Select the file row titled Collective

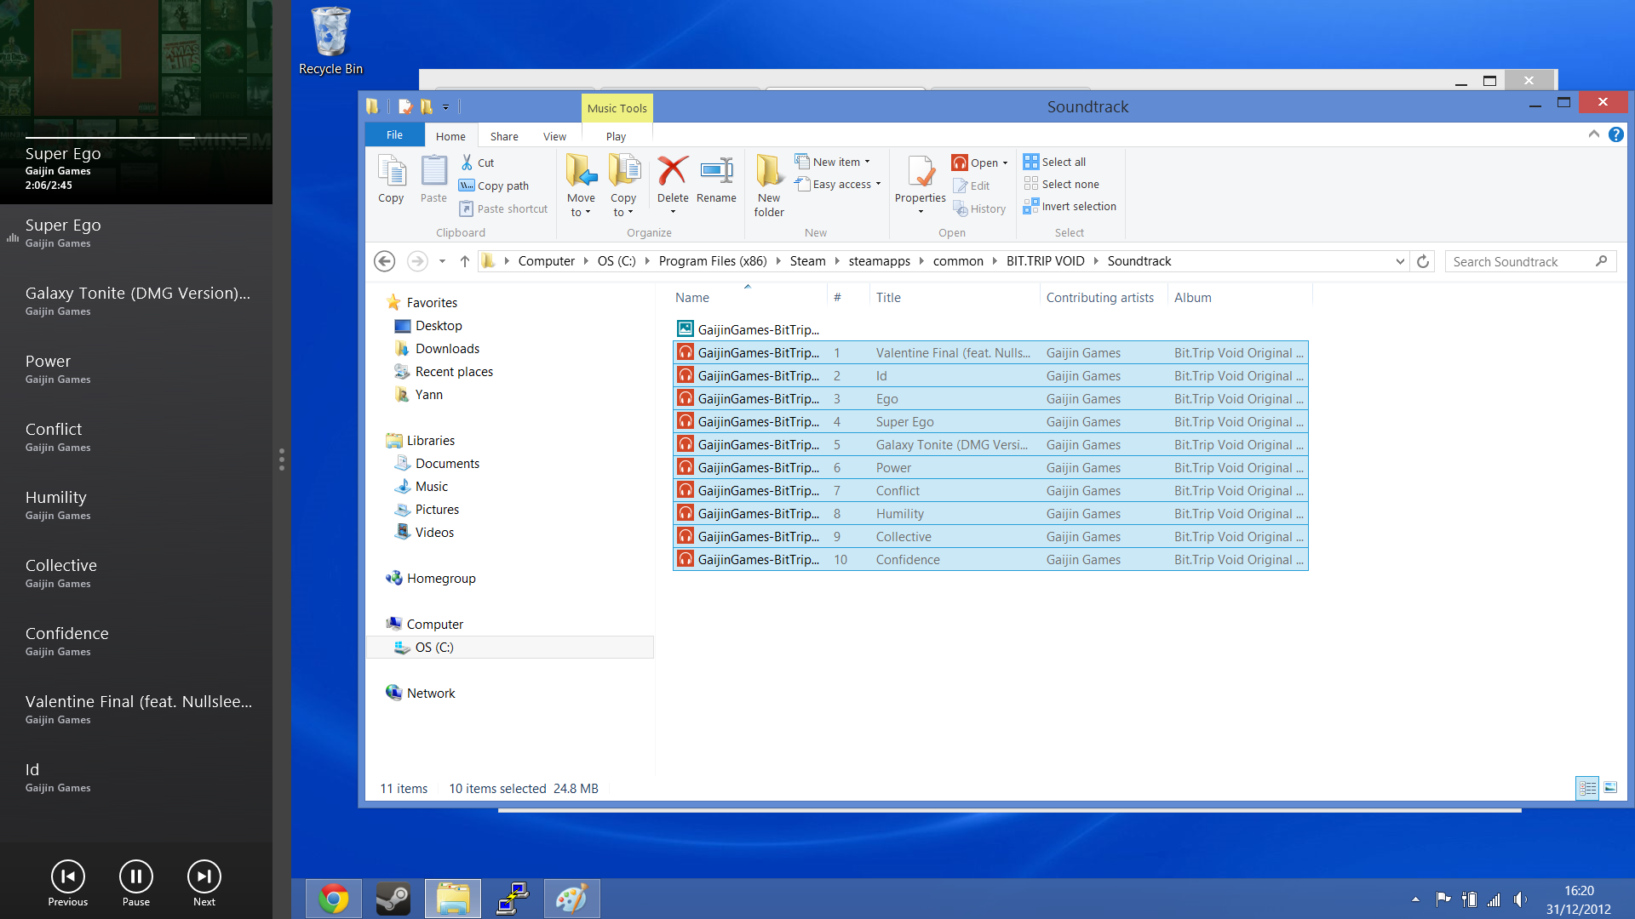tap(990, 537)
